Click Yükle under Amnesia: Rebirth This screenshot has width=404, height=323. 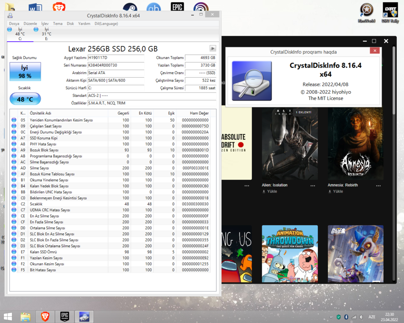[335, 192]
